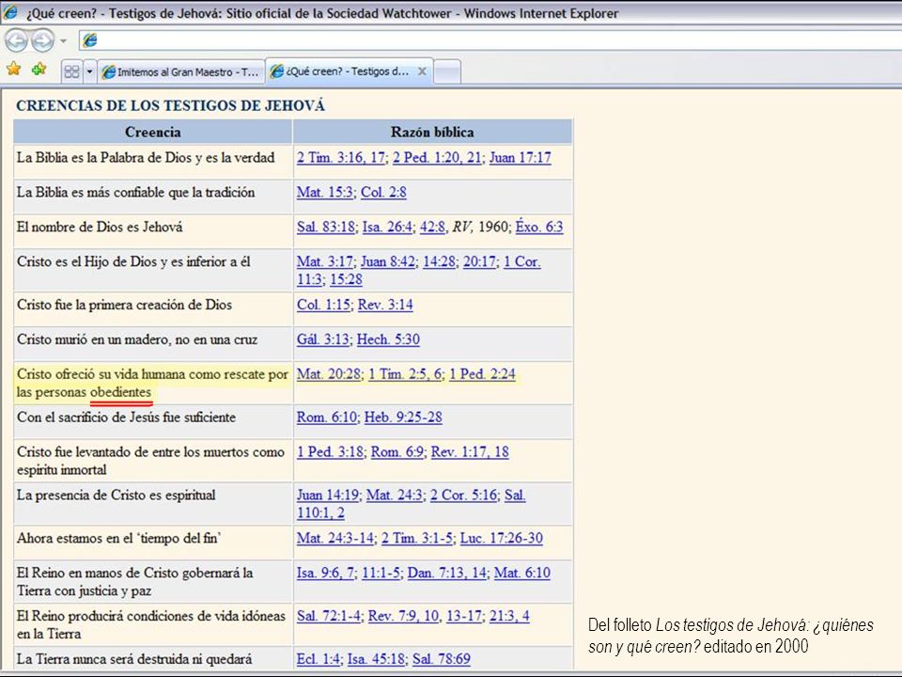
Task: Open link 2 Ped. 1:20, 21
Action: click(437, 158)
